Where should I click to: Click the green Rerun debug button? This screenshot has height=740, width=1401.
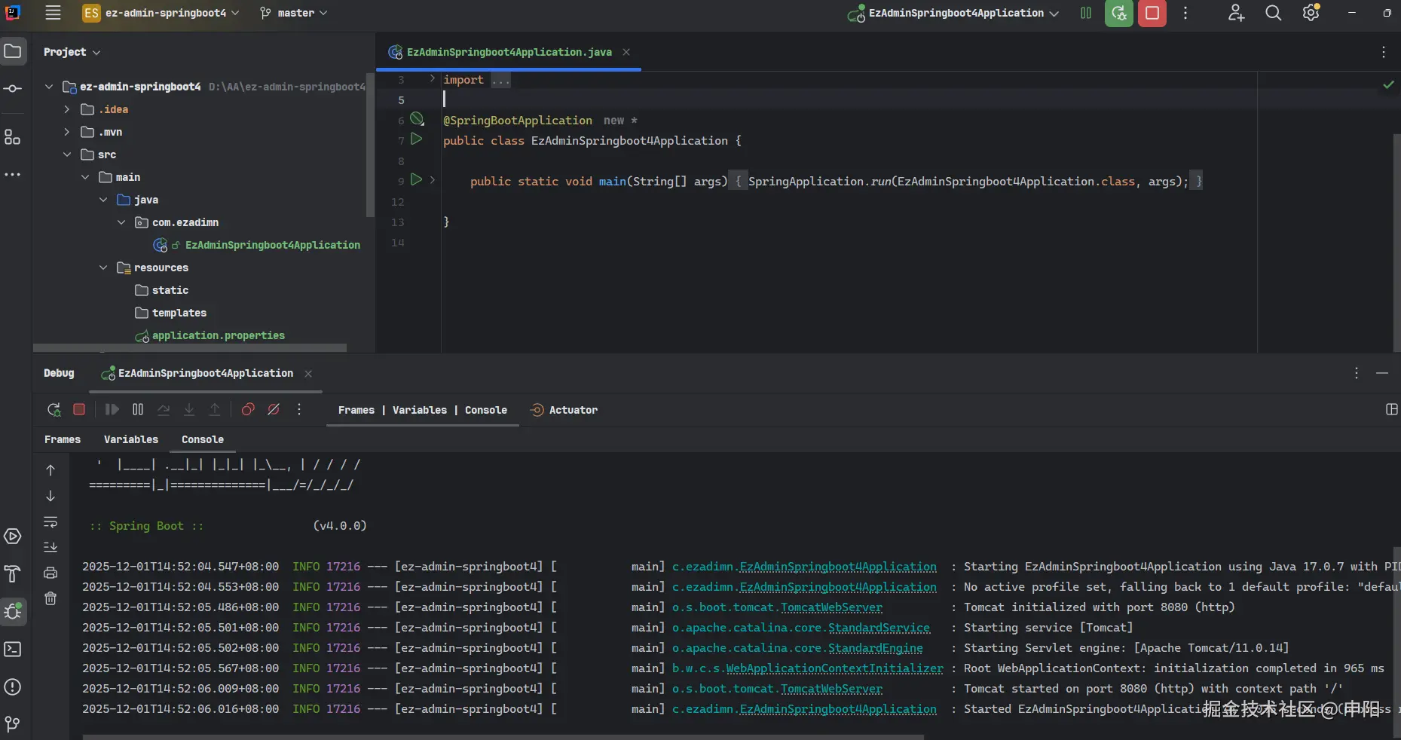click(x=1119, y=14)
